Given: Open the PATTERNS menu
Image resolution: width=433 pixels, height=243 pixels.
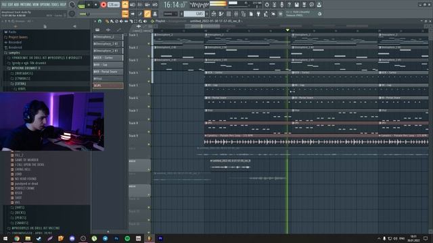Looking at the screenshot, I should pyautogui.click(x=26, y=5).
